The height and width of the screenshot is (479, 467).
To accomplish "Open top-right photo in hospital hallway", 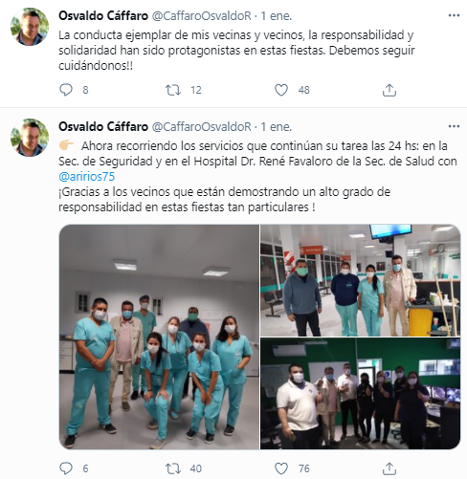I will click(x=361, y=280).
